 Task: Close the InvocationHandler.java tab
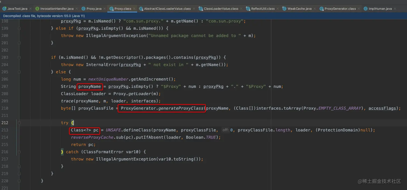pos(76,9)
